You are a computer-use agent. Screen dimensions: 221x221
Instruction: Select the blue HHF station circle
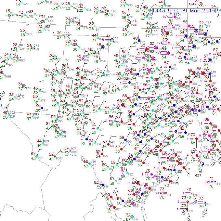pyautogui.click(x=103, y=47)
